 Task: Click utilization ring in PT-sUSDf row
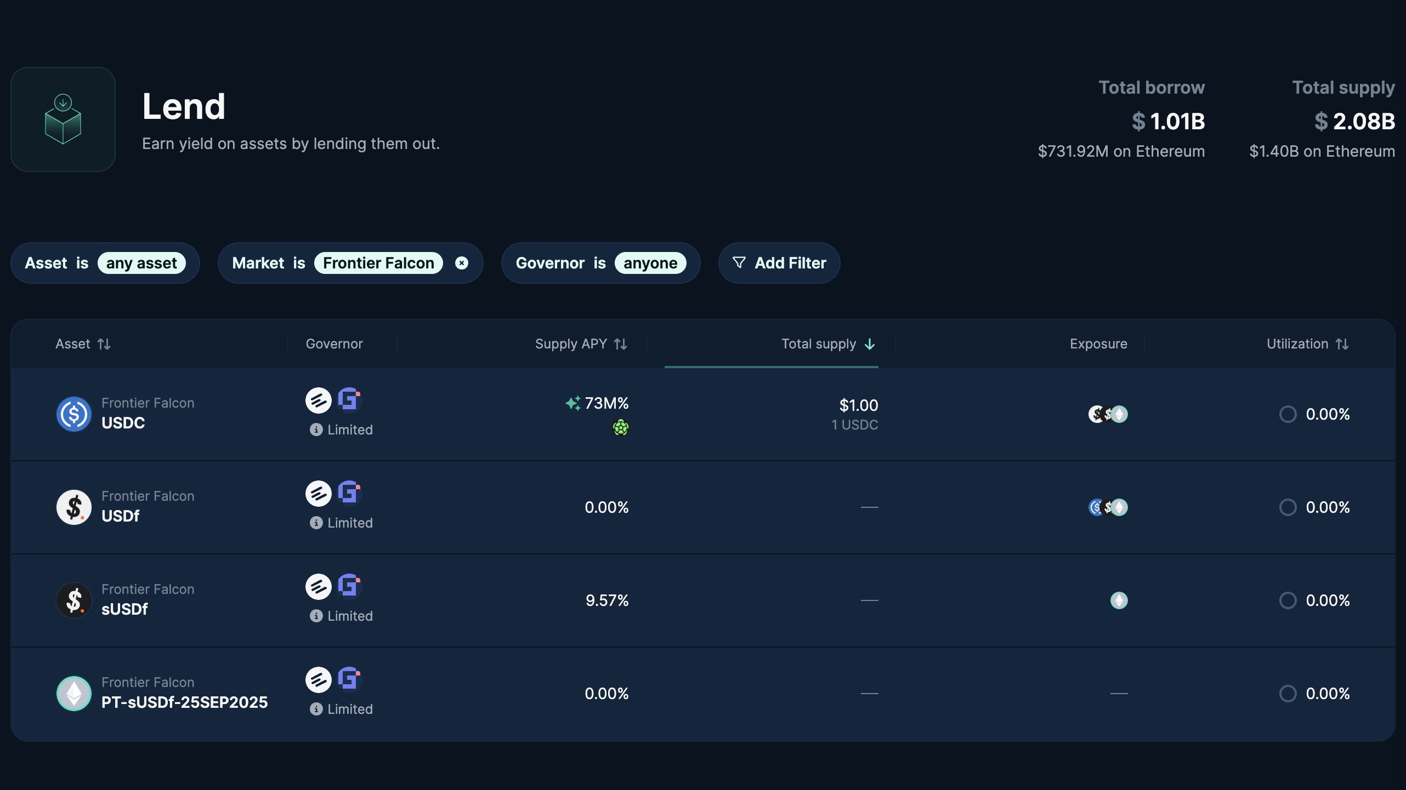1288,694
